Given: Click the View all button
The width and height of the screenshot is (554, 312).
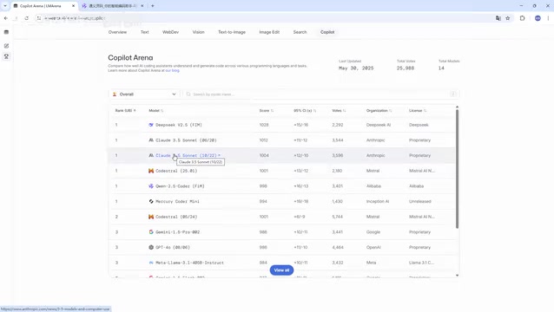Looking at the screenshot, I should tap(281, 270).
